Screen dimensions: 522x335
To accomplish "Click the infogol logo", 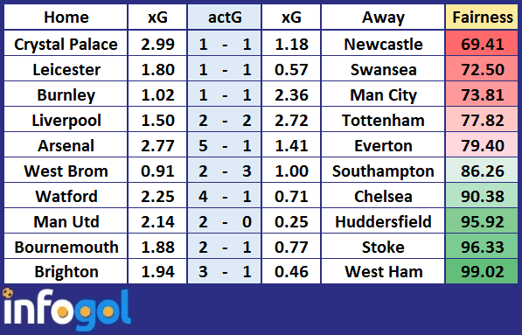I will [66, 310].
